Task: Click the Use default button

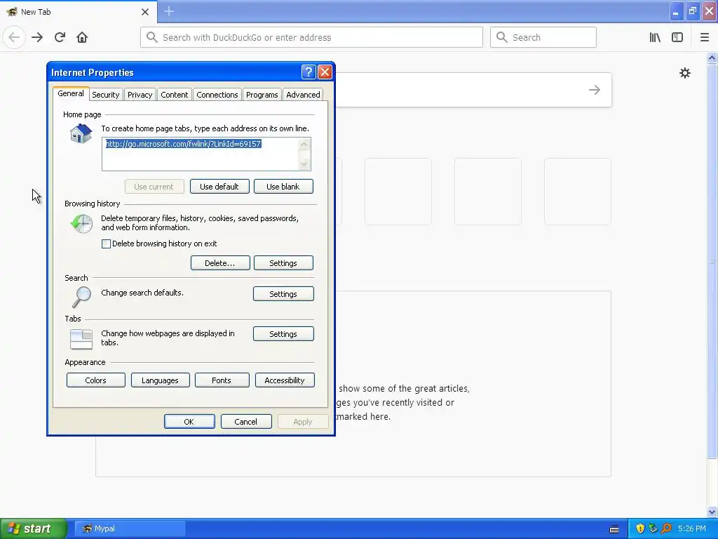Action: click(x=219, y=187)
